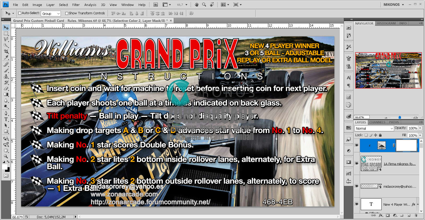This screenshot has height=220, width=425.
Task: Switch to the Histogram tab
Action: [386, 23]
